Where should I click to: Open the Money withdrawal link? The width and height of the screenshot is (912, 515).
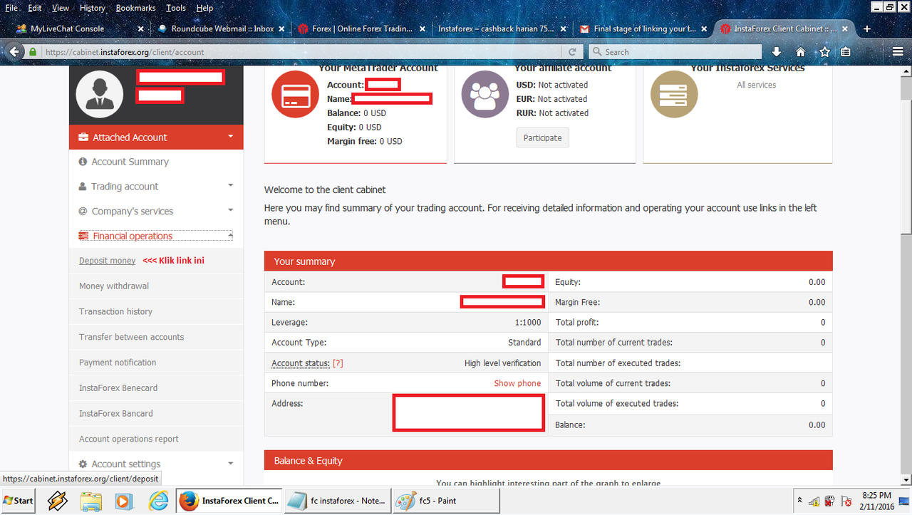pyautogui.click(x=114, y=286)
